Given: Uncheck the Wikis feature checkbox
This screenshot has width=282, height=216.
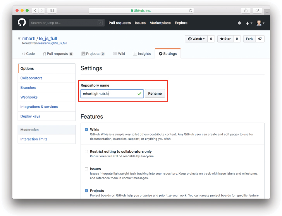Looking at the screenshot, I should click(86, 130).
